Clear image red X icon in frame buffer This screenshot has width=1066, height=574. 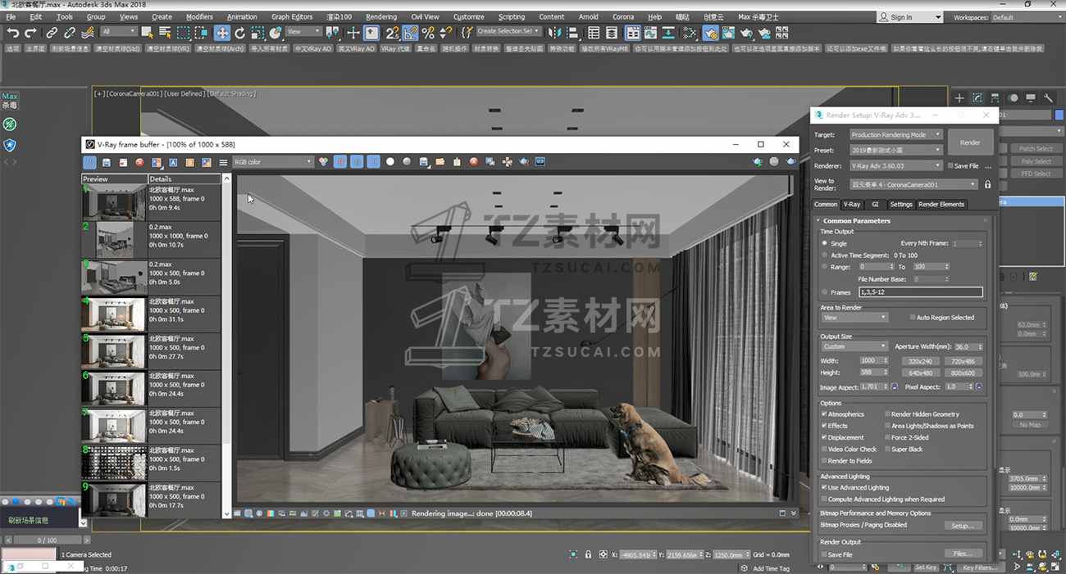[x=474, y=162]
